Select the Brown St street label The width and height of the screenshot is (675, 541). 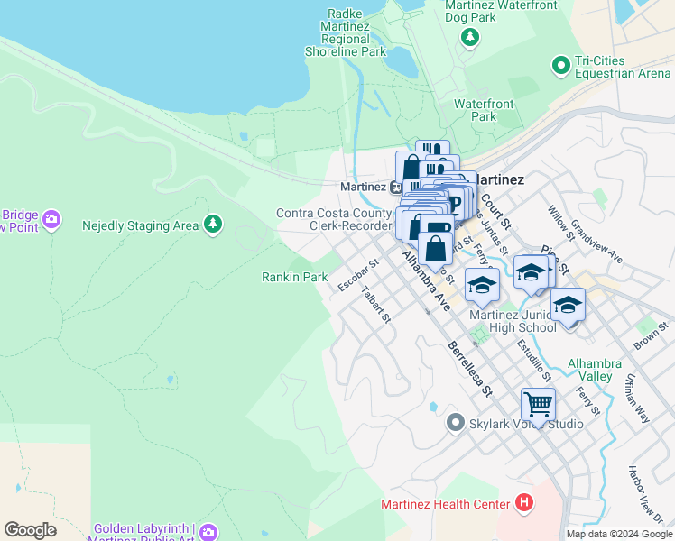point(651,335)
